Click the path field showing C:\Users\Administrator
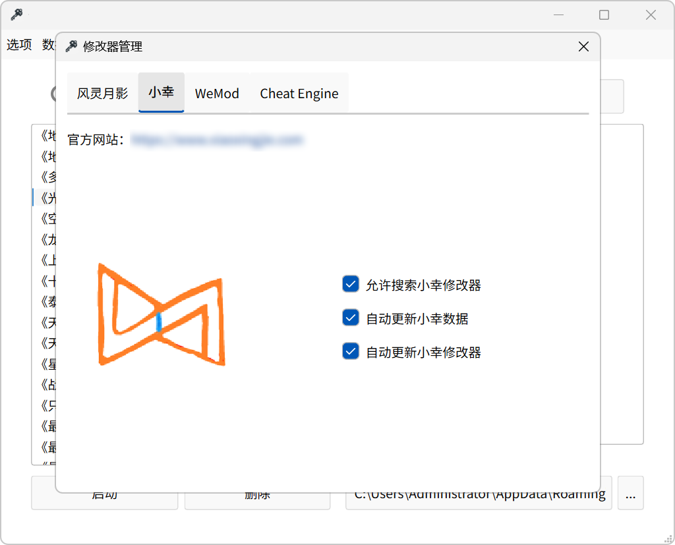 pyautogui.click(x=479, y=494)
